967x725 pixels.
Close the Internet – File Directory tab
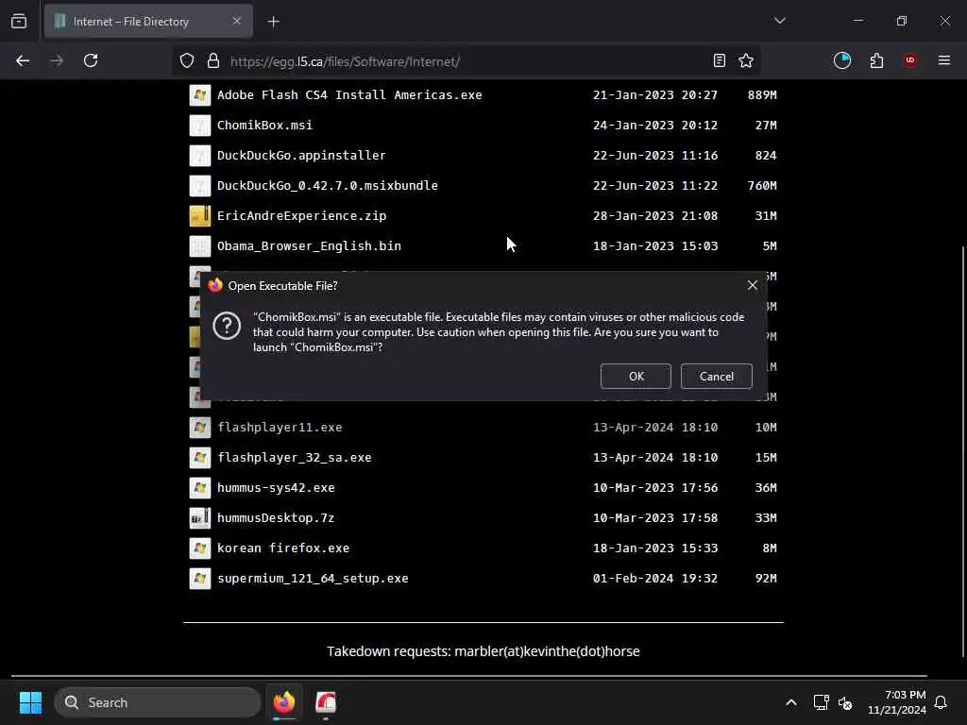[237, 21]
